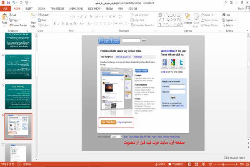Click the Cut scissors icon
This screenshot has width=250, height=167.
pos(10,15)
